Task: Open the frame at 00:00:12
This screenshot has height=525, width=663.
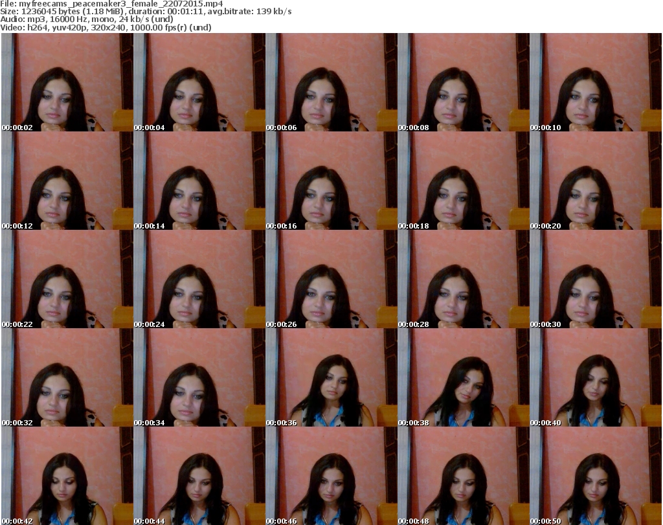Action: 67,181
